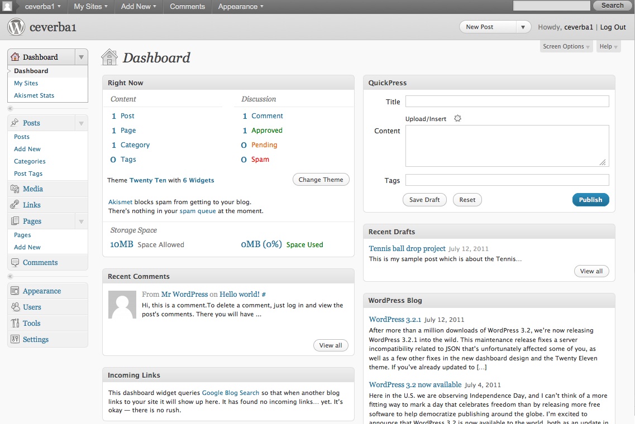The height and width of the screenshot is (424, 635).
Task: Click the Tools icon in sidebar
Action: tap(15, 323)
